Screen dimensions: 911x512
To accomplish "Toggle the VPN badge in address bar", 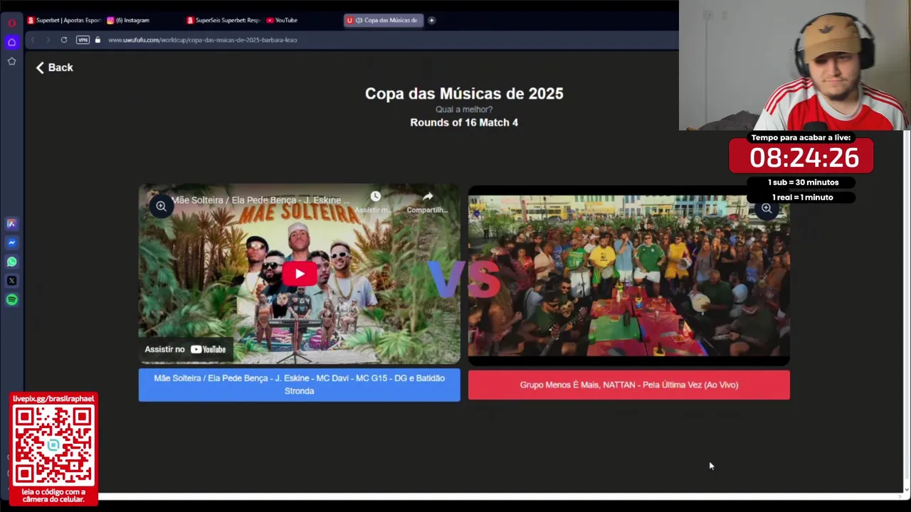I will pyautogui.click(x=83, y=40).
